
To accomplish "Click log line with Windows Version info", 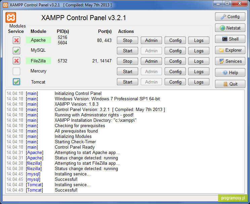I will (x=107, y=99).
